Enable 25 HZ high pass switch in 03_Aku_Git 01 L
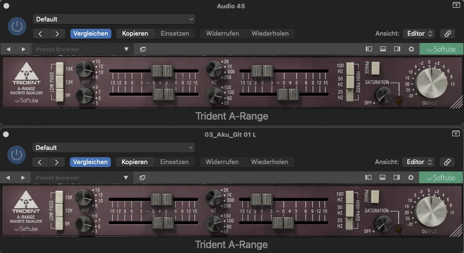The height and width of the screenshot is (253, 464). click(x=350, y=223)
